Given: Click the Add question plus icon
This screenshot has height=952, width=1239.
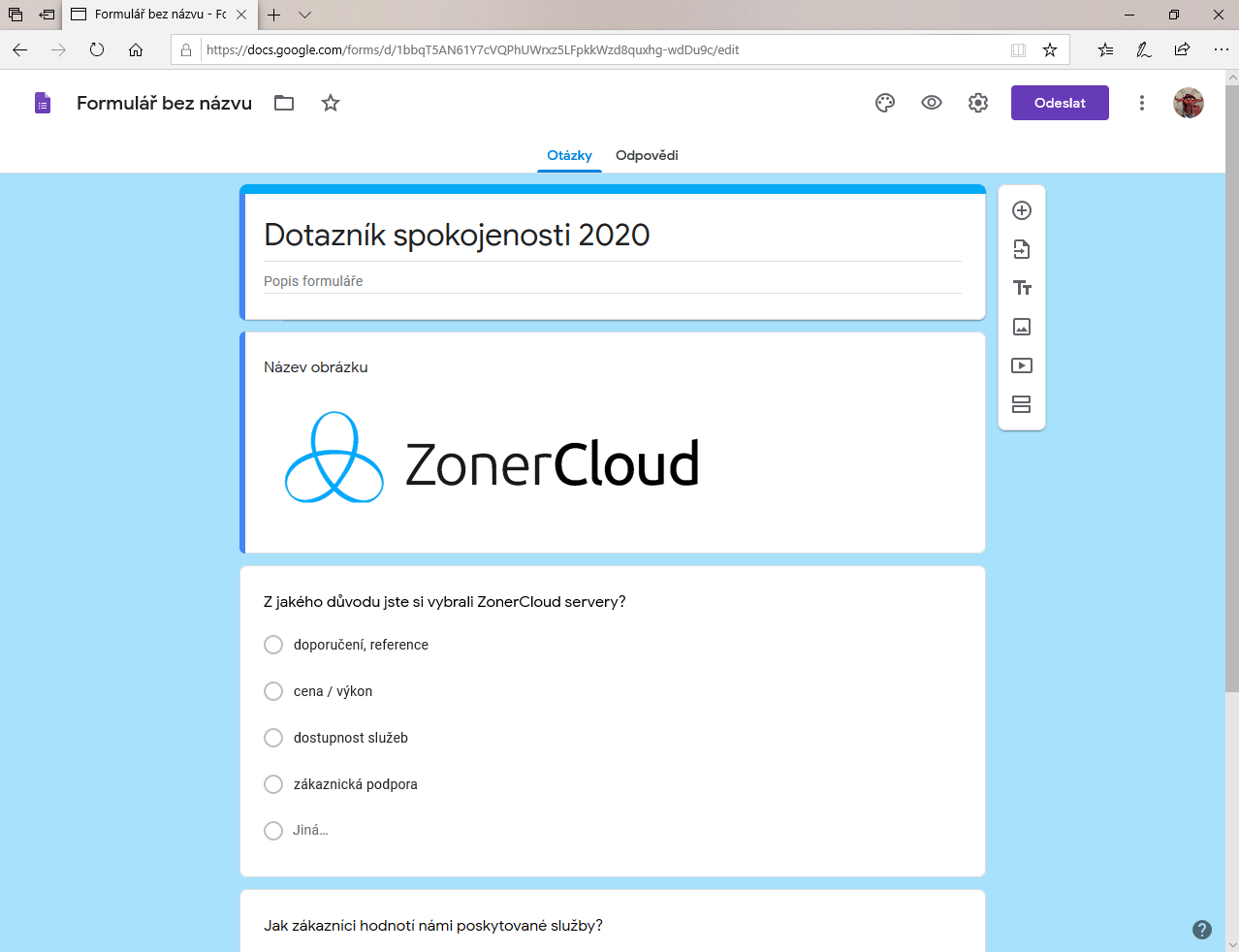Looking at the screenshot, I should click(1021, 210).
